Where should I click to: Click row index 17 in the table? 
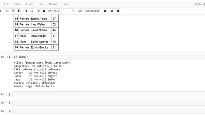tap(16, 36)
